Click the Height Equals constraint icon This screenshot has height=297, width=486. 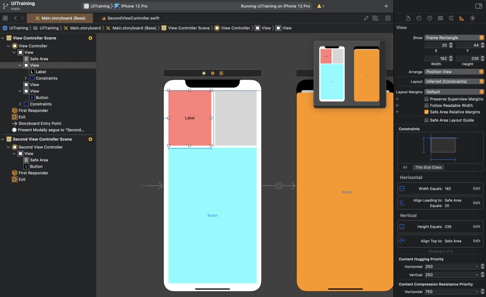(402, 226)
